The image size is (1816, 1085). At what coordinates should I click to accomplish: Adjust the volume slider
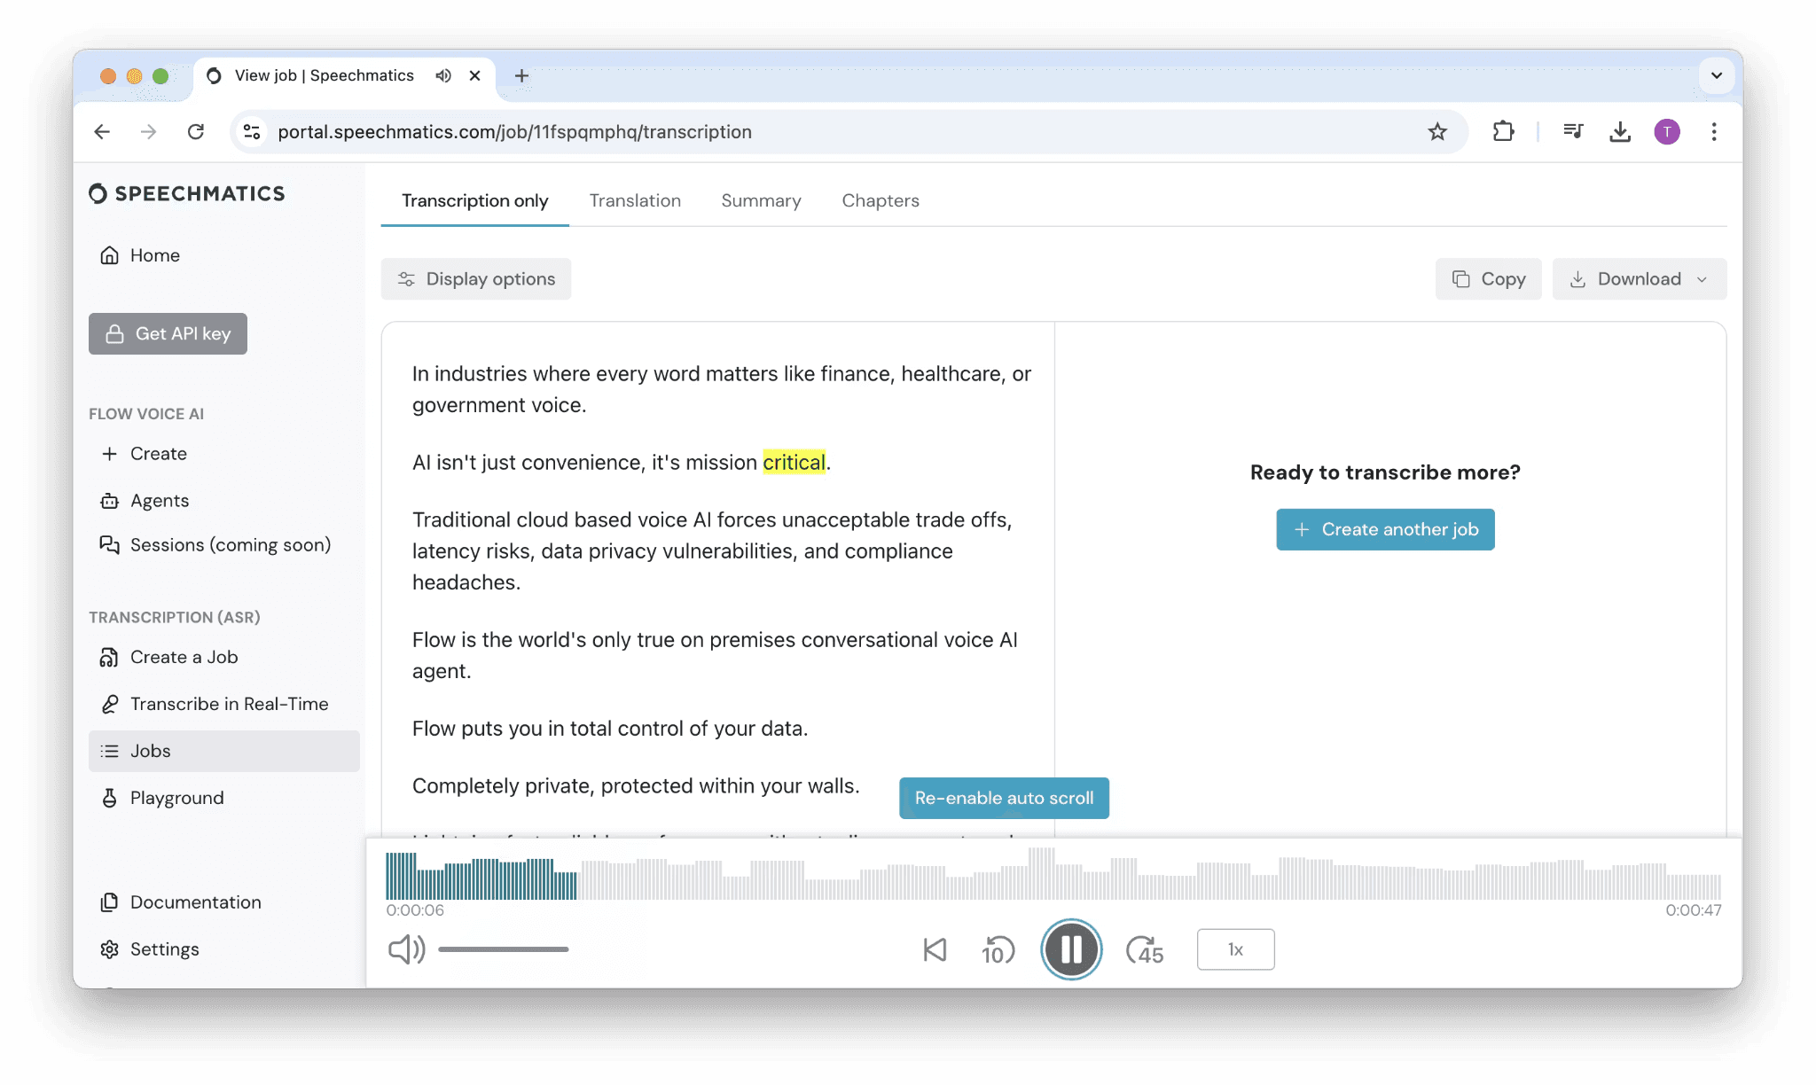503,950
